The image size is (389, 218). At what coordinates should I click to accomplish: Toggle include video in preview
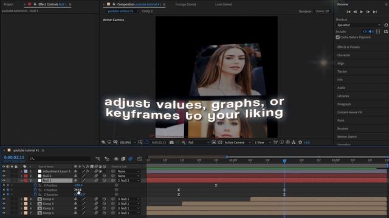365,31
